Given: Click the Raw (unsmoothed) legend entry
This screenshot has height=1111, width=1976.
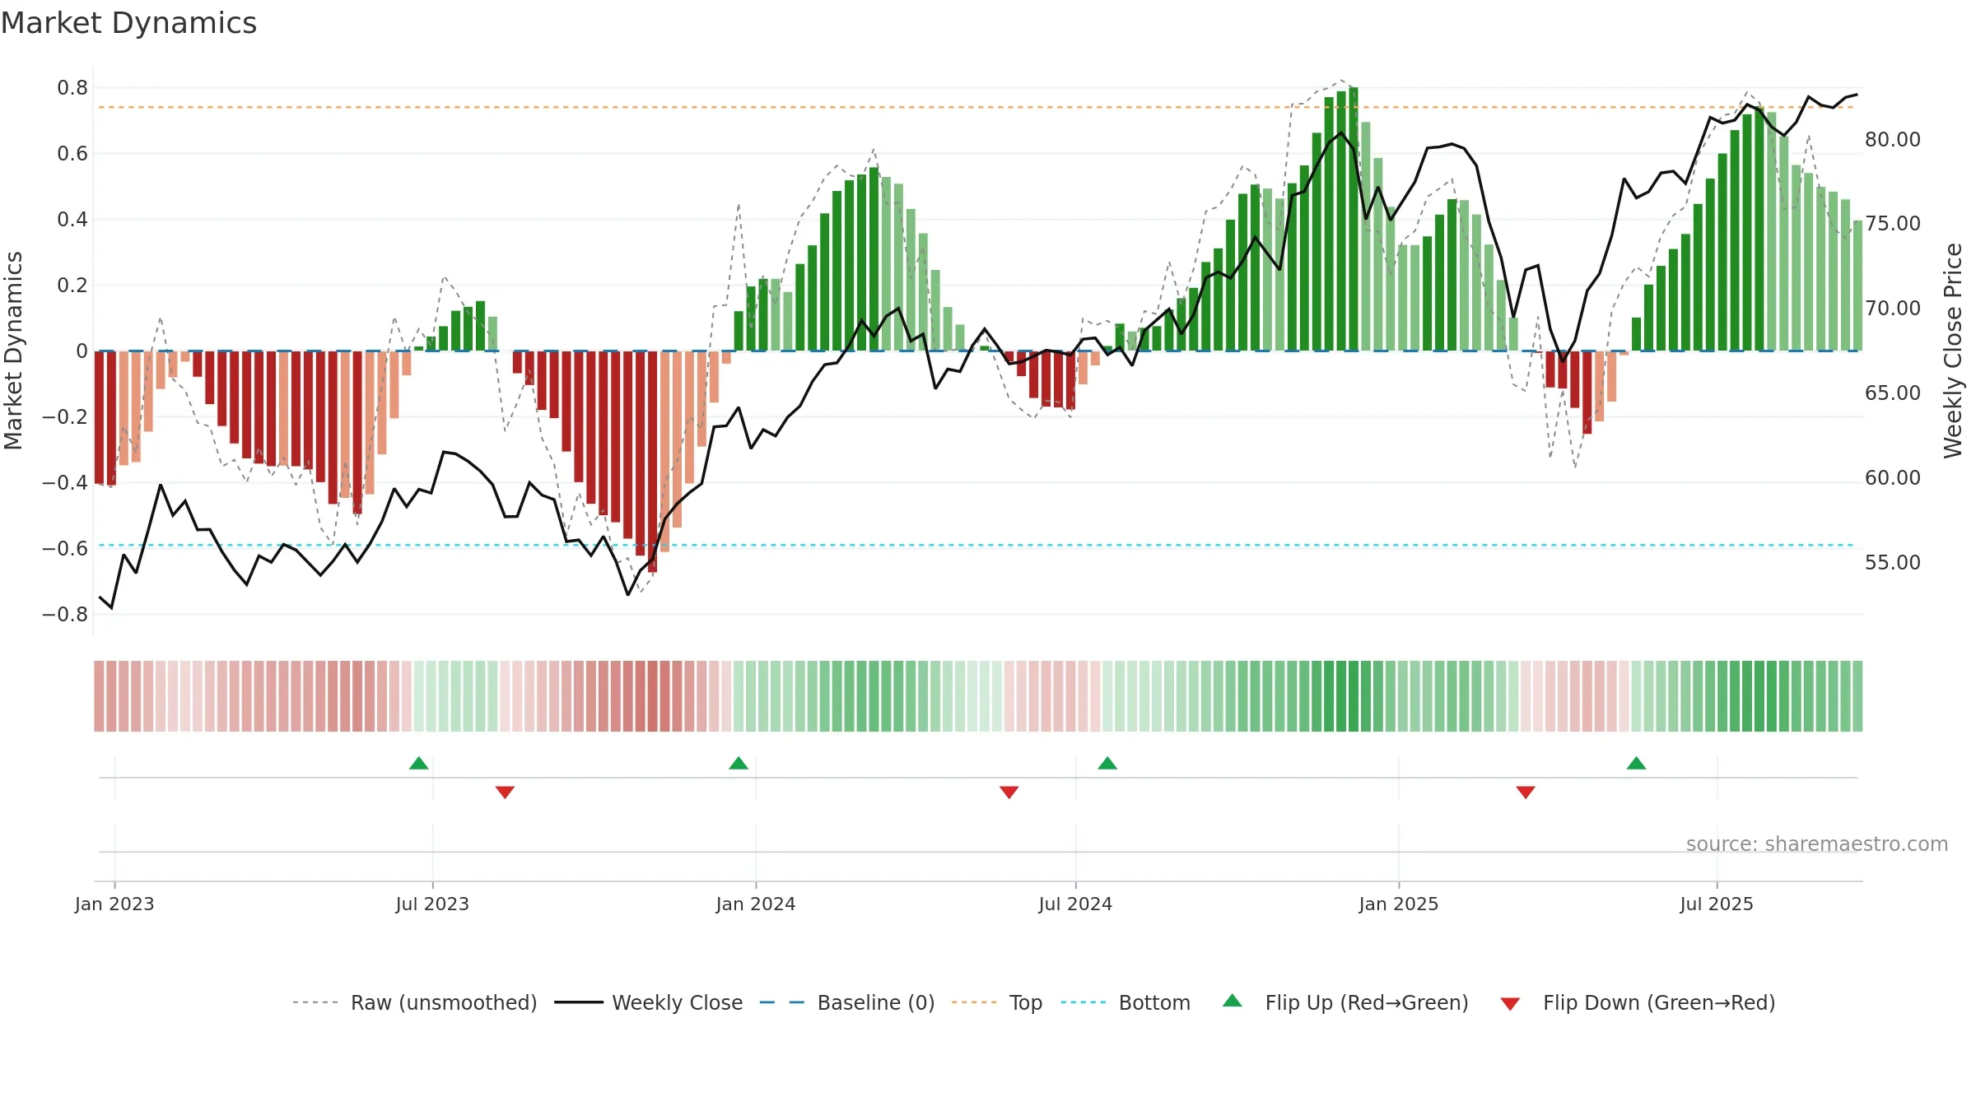Looking at the screenshot, I should pyautogui.click(x=414, y=1002).
